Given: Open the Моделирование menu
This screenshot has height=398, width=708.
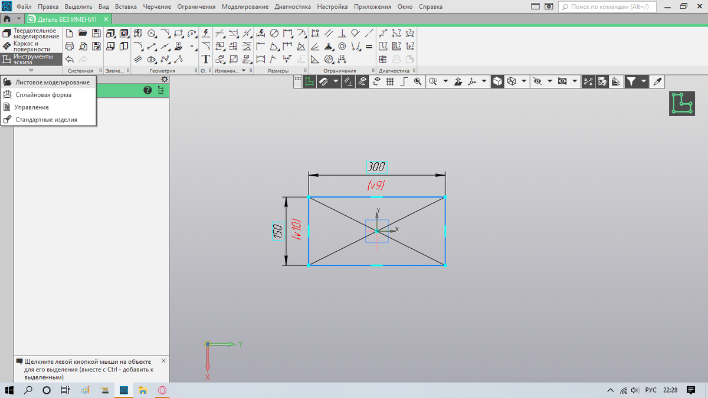Looking at the screenshot, I should [x=246, y=7].
